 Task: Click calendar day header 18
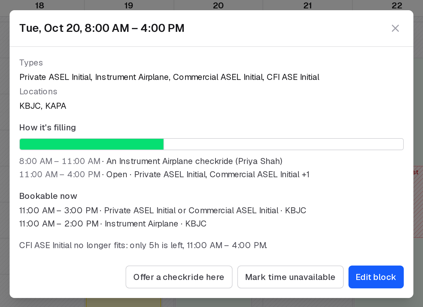[39, 5]
